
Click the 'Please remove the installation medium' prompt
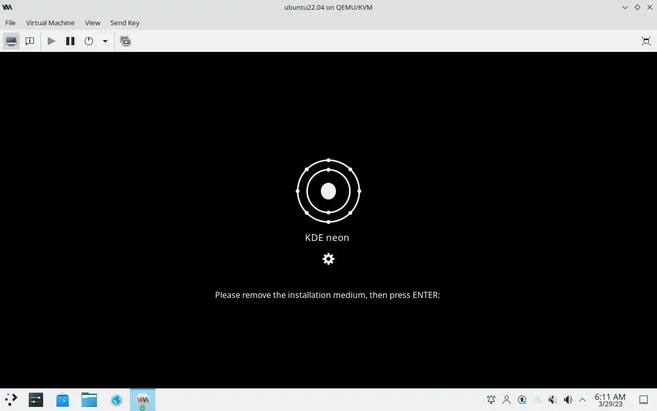[327, 295]
